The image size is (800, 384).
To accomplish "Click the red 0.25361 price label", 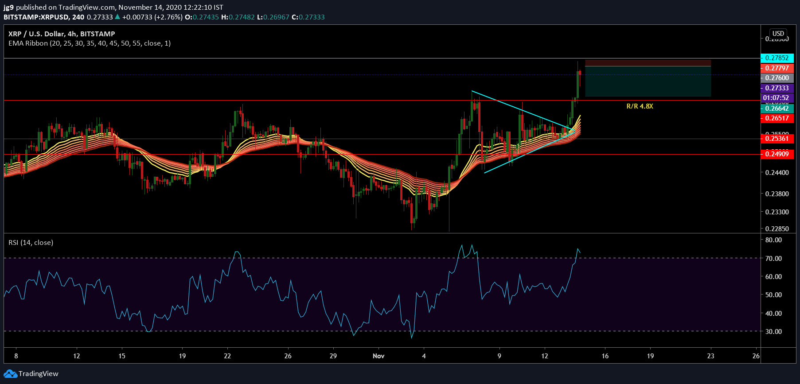I will coord(777,139).
